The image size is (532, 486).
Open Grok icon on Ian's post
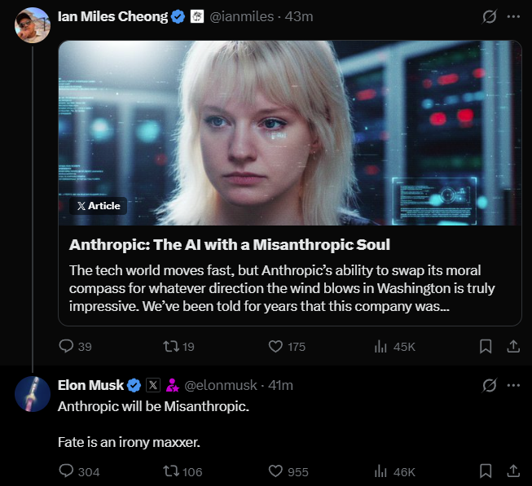[490, 16]
